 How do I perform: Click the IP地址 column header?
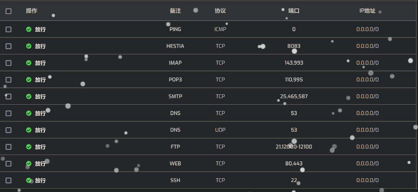point(367,11)
